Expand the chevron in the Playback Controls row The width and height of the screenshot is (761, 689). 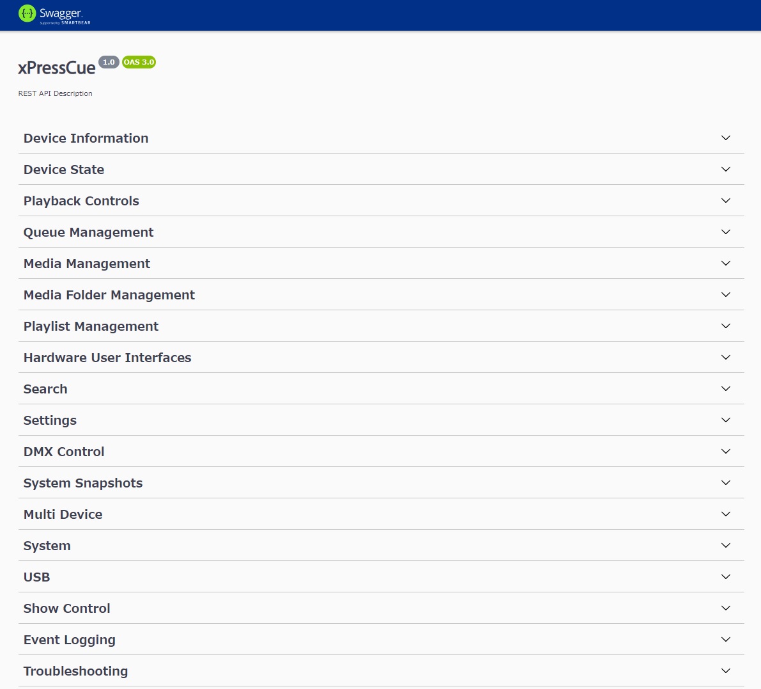pos(726,201)
